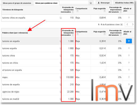Click the 1,42 € suggested bid
Screen dimensions: 137x105
point(103,63)
